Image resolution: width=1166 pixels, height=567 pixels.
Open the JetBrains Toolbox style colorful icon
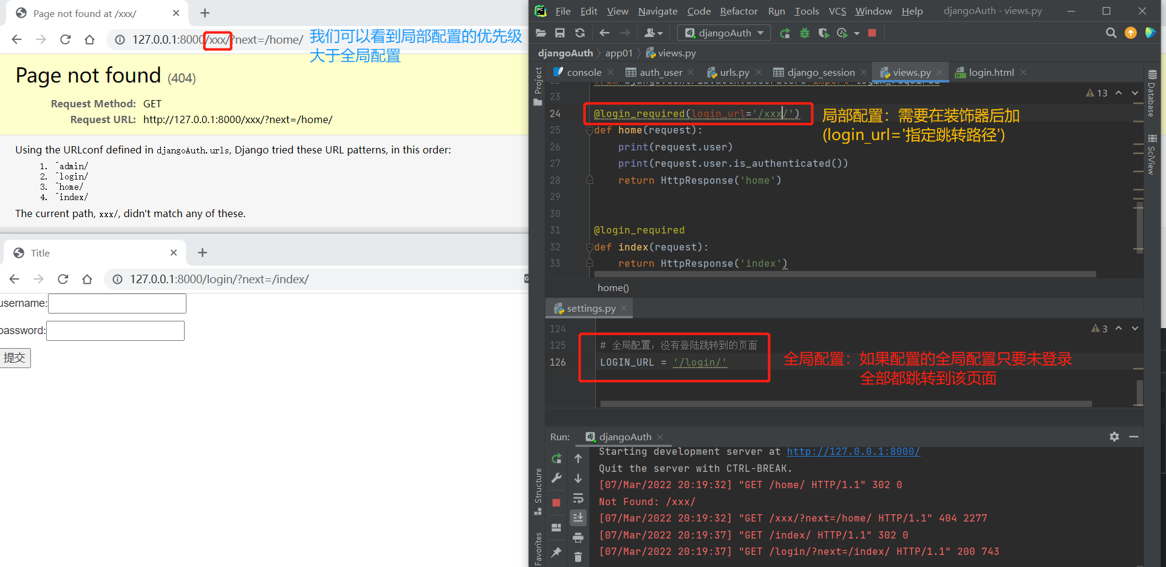tap(1150, 33)
